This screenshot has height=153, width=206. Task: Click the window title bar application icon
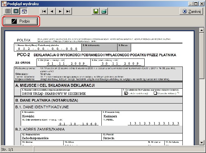pyautogui.click(x=4, y=3)
